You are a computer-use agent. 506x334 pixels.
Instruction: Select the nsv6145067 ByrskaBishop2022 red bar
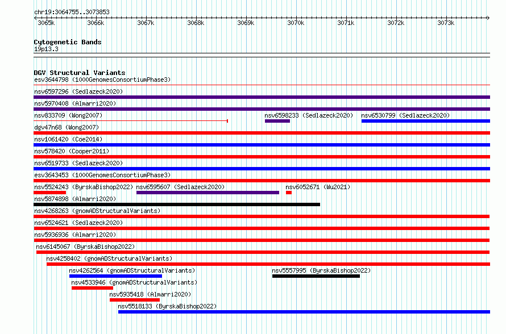click(x=263, y=252)
